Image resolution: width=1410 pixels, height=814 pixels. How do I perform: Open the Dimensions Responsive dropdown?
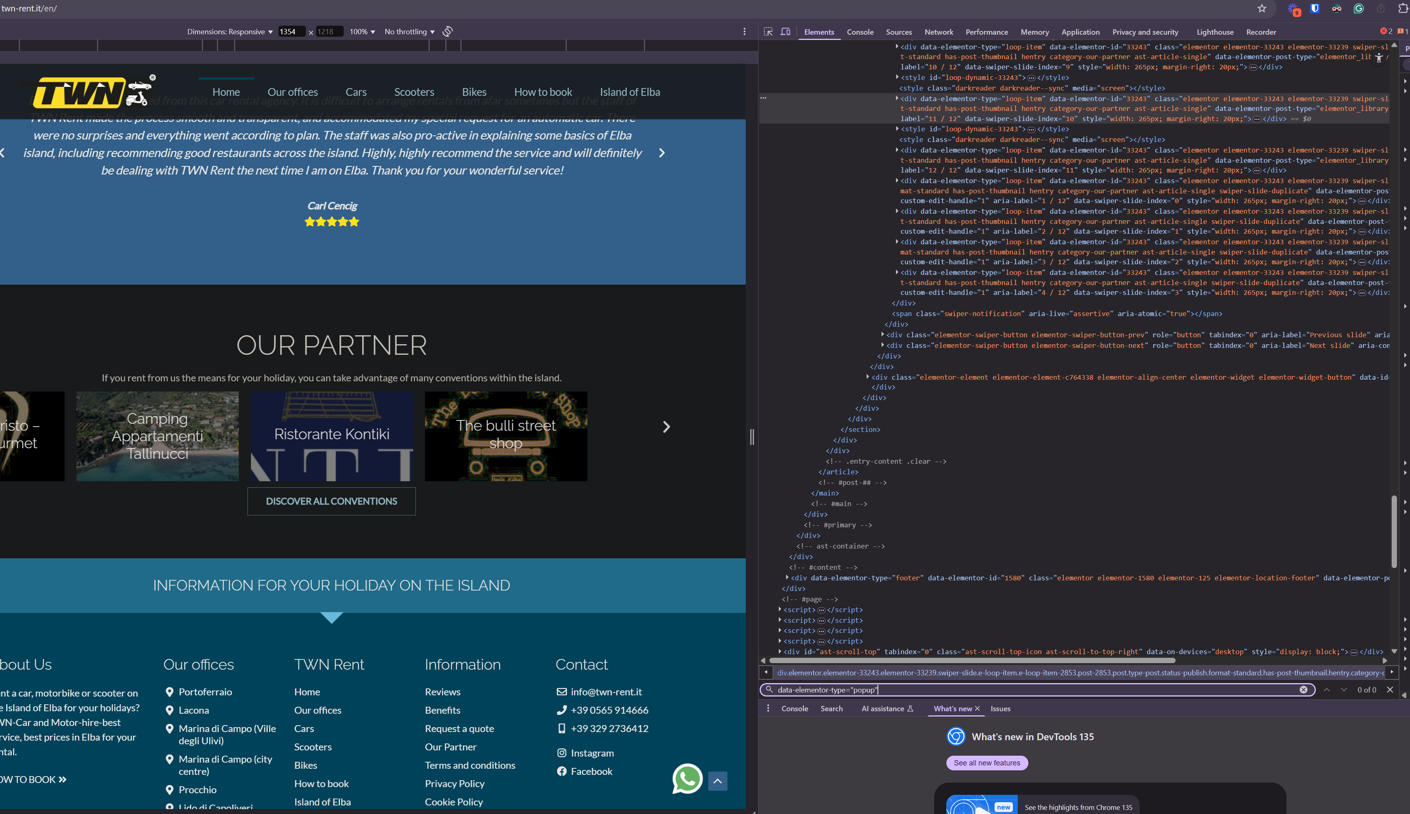(x=230, y=32)
